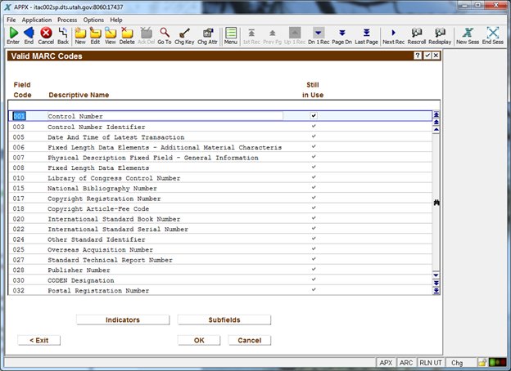Open the Process menu
This screenshot has width=511, height=371.
pyautogui.click(x=68, y=19)
